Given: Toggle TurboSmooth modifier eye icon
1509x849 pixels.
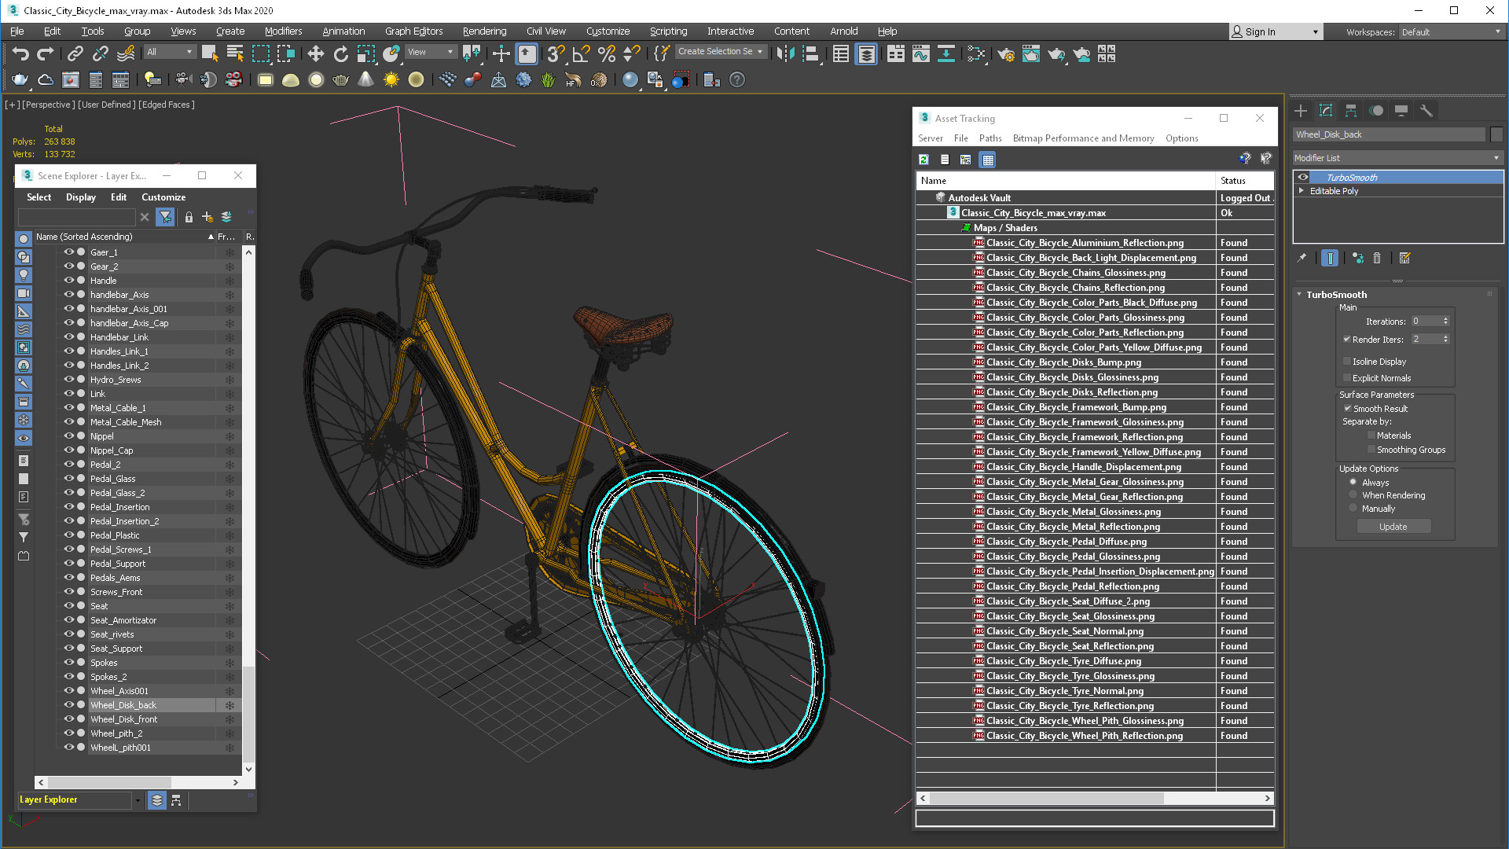Looking at the screenshot, I should tap(1302, 178).
